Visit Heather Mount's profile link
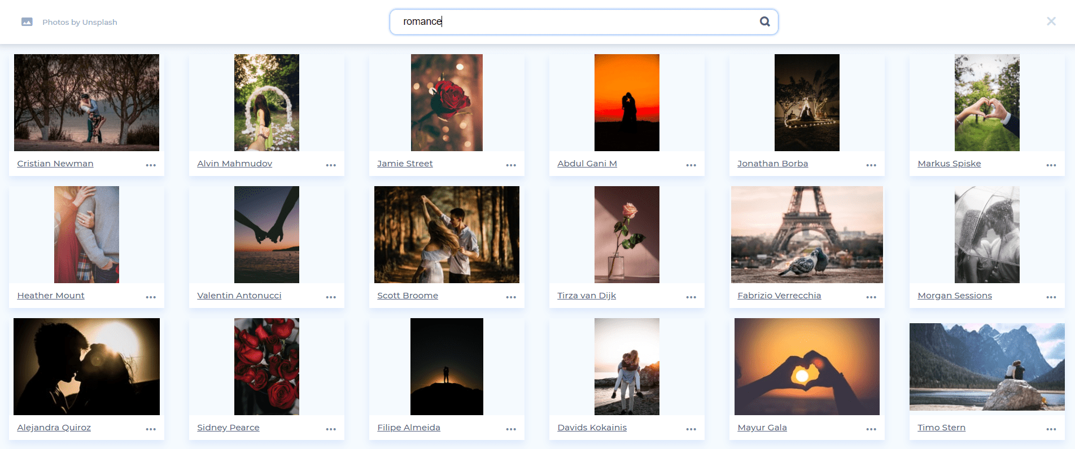The width and height of the screenshot is (1075, 449). pyautogui.click(x=51, y=296)
